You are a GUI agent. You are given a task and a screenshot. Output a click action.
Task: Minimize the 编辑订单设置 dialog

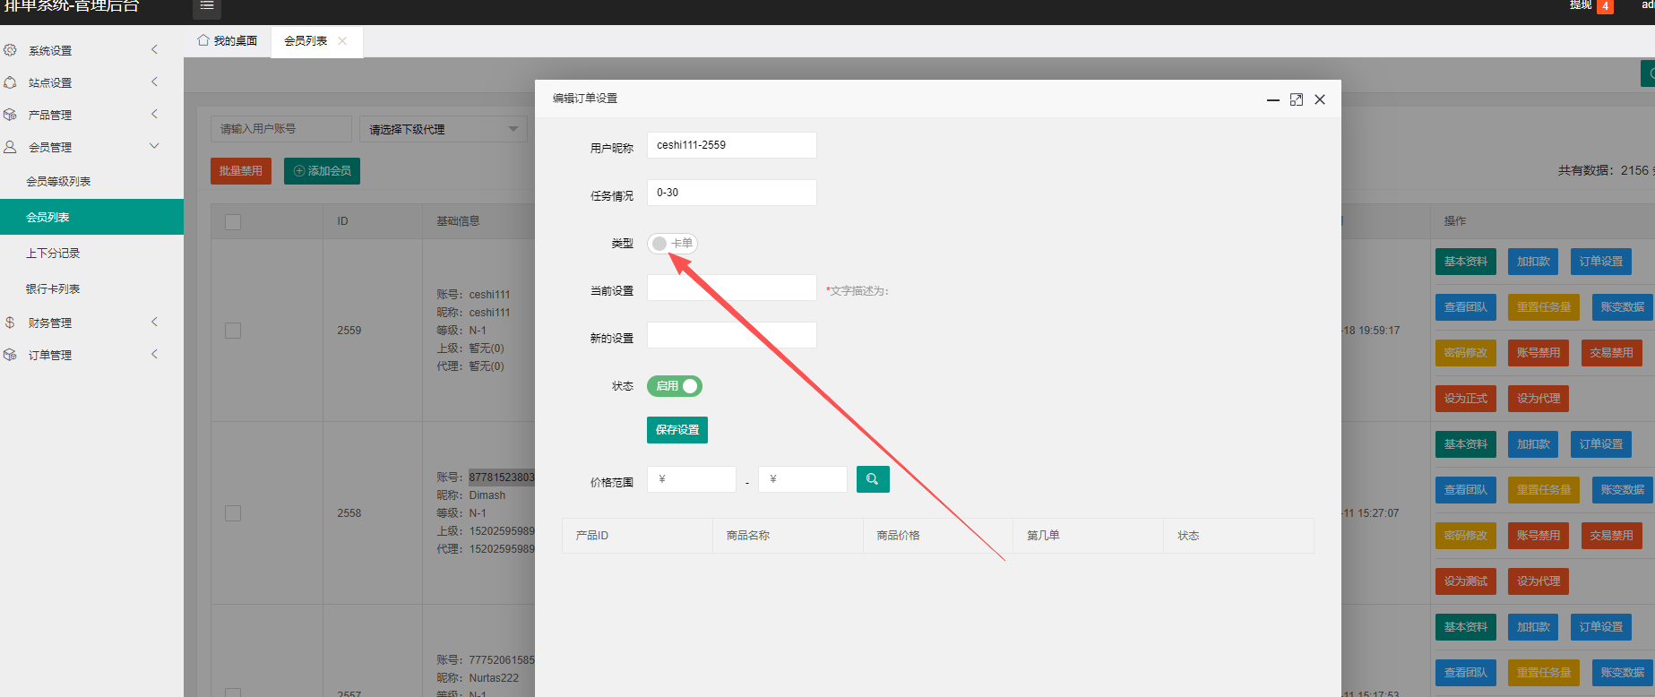pos(1272,99)
